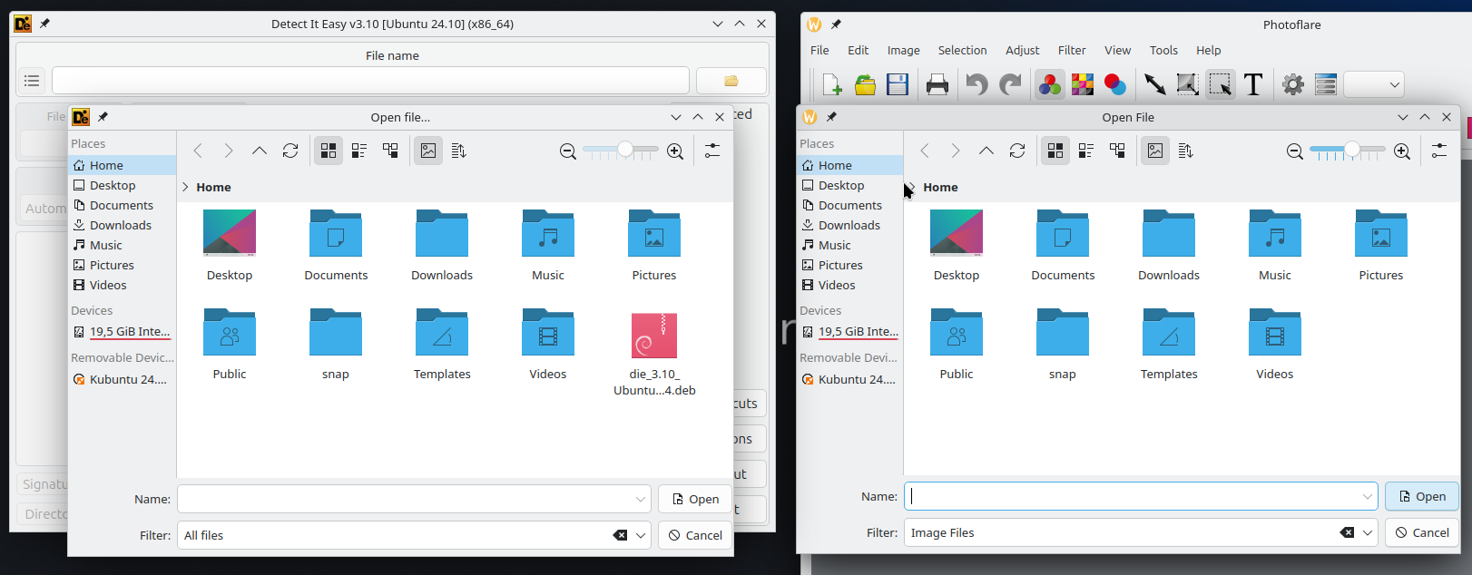Click the floppy disk Save icon in Photoflare

(x=898, y=84)
